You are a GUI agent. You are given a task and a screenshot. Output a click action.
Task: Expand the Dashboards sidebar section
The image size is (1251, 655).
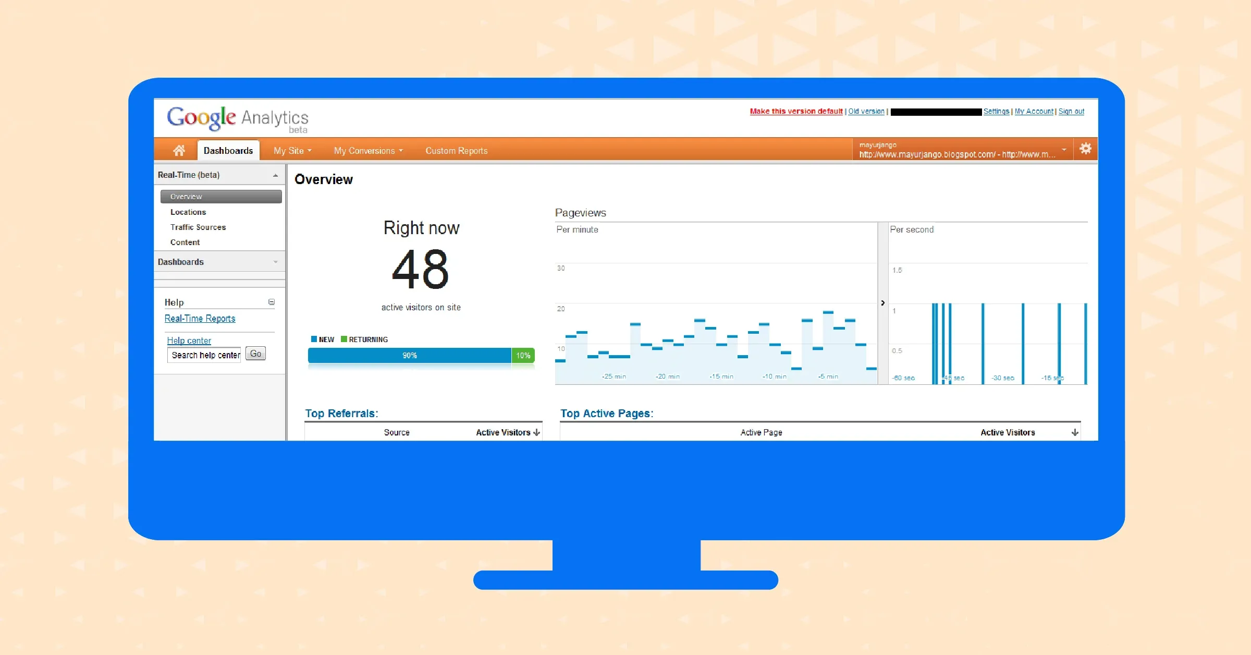tap(220, 262)
